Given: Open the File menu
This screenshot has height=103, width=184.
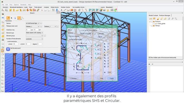Looking at the screenshot, I should [x=3, y=5].
